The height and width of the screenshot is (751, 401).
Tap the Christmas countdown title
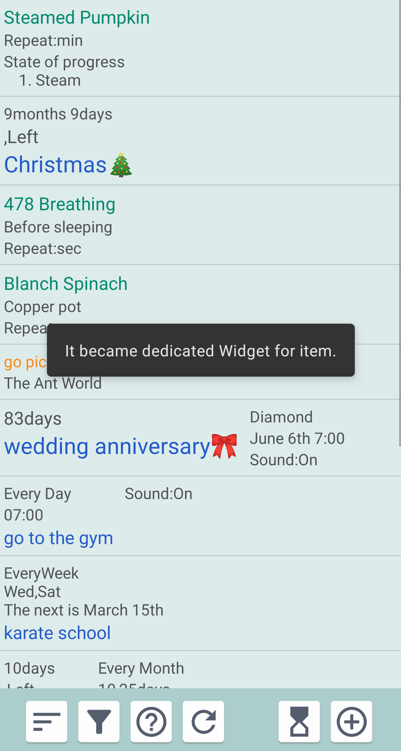tap(56, 165)
